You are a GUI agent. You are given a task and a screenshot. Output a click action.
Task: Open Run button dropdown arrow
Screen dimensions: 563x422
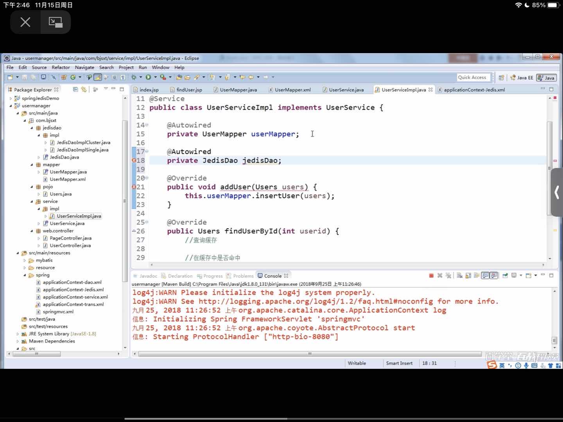tap(155, 77)
